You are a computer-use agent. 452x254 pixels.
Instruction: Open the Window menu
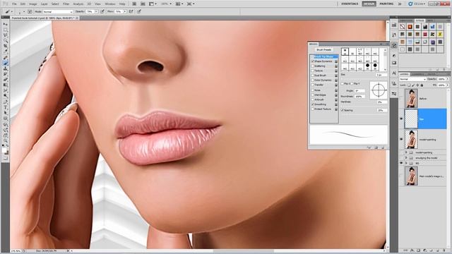(x=110, y=4)
